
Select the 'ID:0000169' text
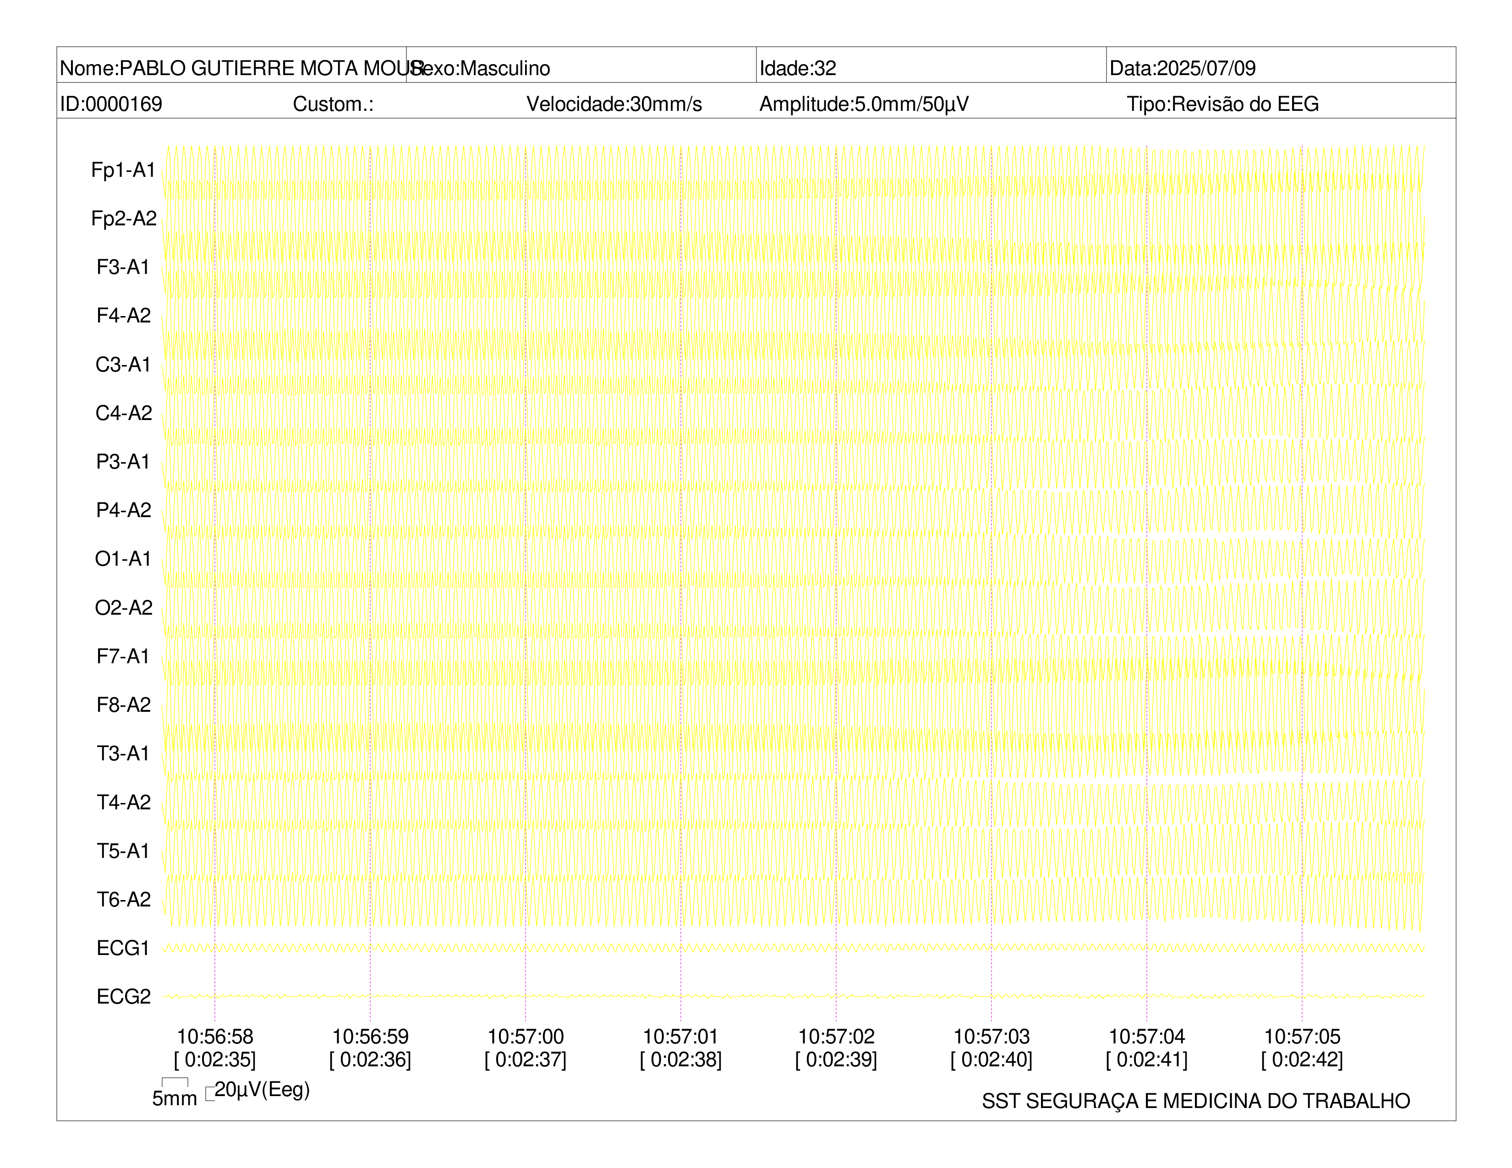pyautogui.click(x=111, y=104)
